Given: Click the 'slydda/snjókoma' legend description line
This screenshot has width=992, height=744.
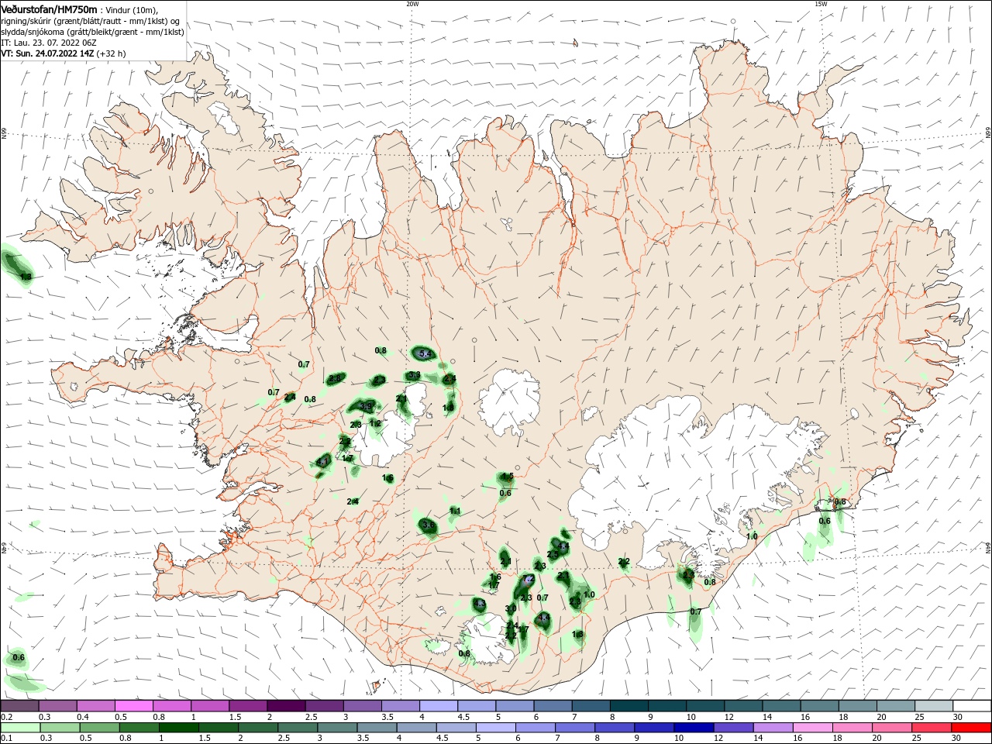Looking at the screenshot, I should coord(92,32).
